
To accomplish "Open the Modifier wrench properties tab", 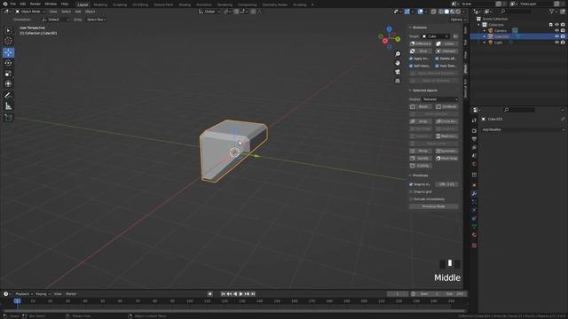I will click(x=474, y=194).
